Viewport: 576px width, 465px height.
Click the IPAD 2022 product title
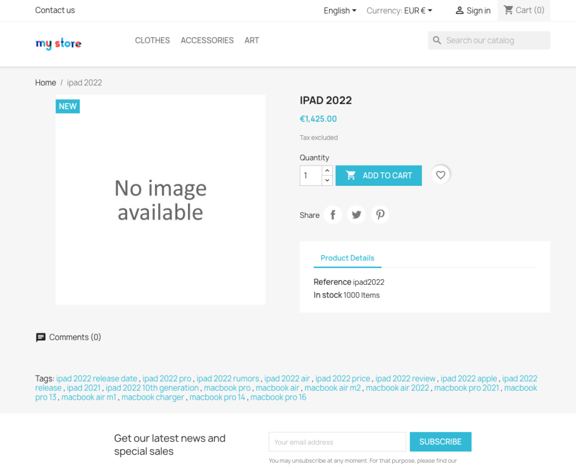pyautogui.click(x=326, y=100)
